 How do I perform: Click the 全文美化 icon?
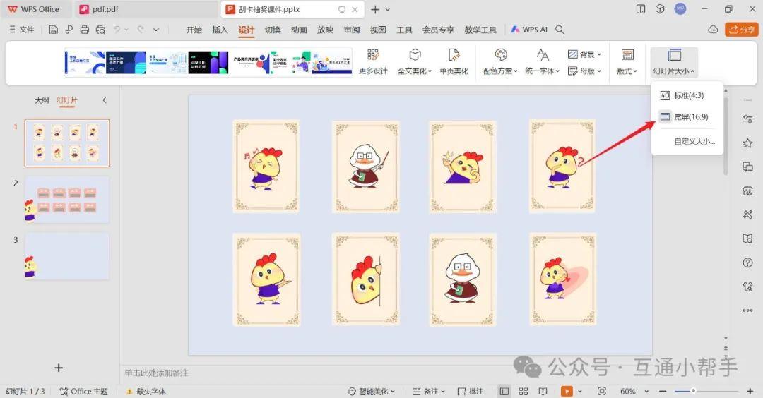415,56
